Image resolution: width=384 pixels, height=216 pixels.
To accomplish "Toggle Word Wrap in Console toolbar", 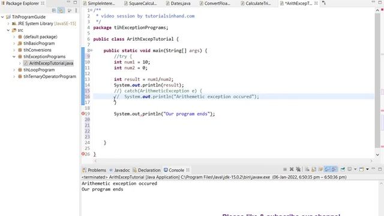I will 320,169.
